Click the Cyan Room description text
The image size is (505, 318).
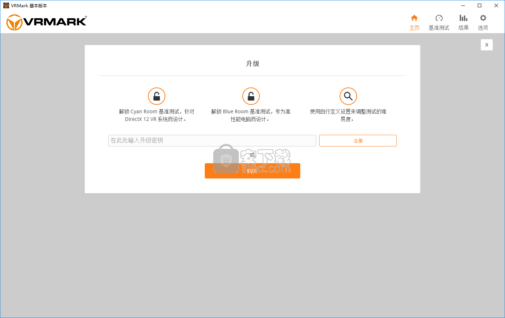coord(157,115)
